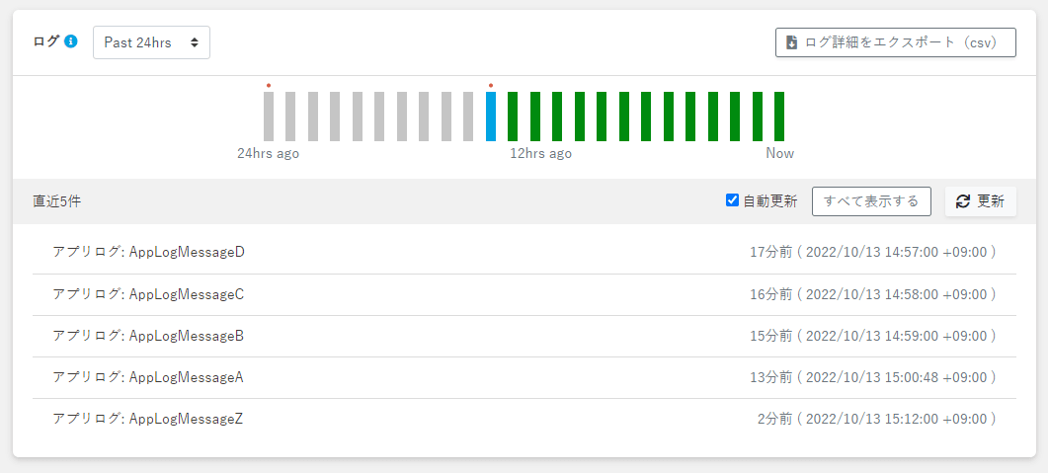Export log details as csv

[x=895, y=42]
